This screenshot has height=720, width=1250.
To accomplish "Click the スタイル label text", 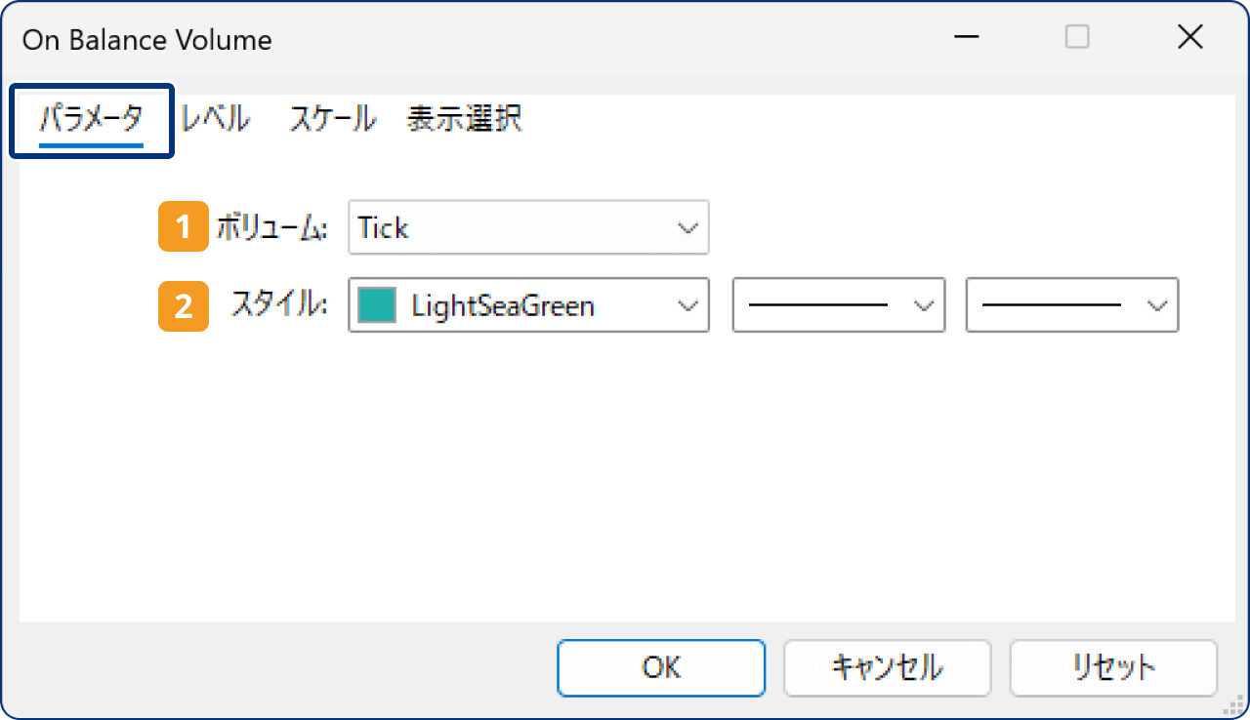I will click(275, 305).
